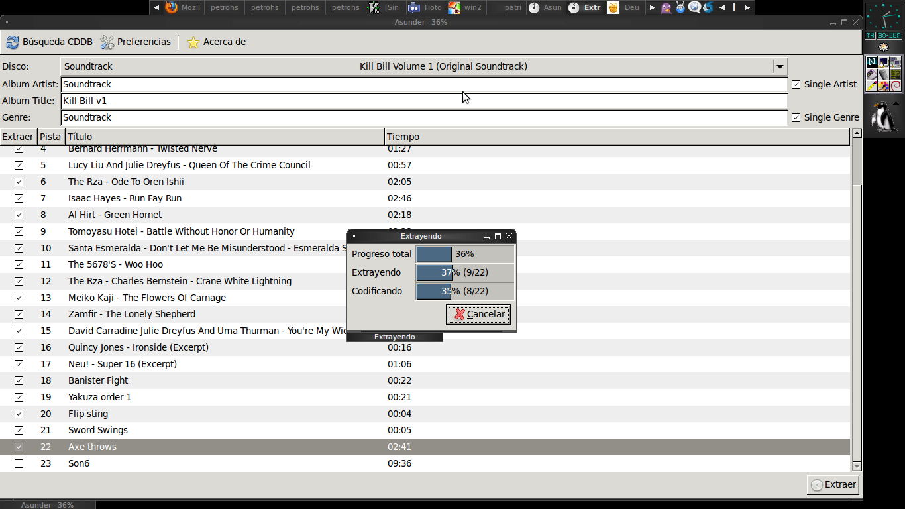This screenshot has width=905, height=509.
Task: Switch to the Hoto taskbar window
Action: pyautogui.click(x=425, y=7)
